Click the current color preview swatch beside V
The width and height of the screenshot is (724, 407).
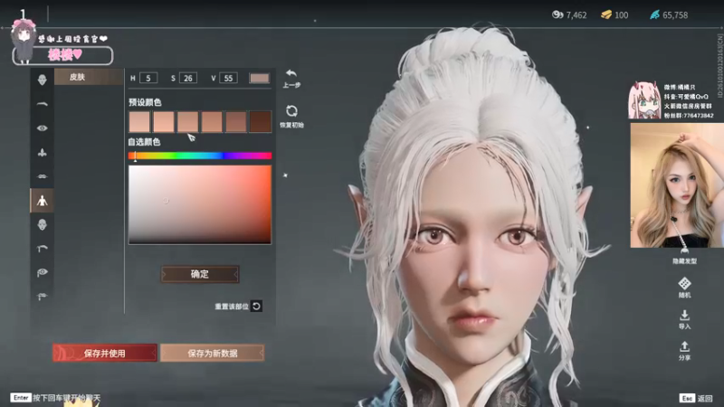point(260,78)
